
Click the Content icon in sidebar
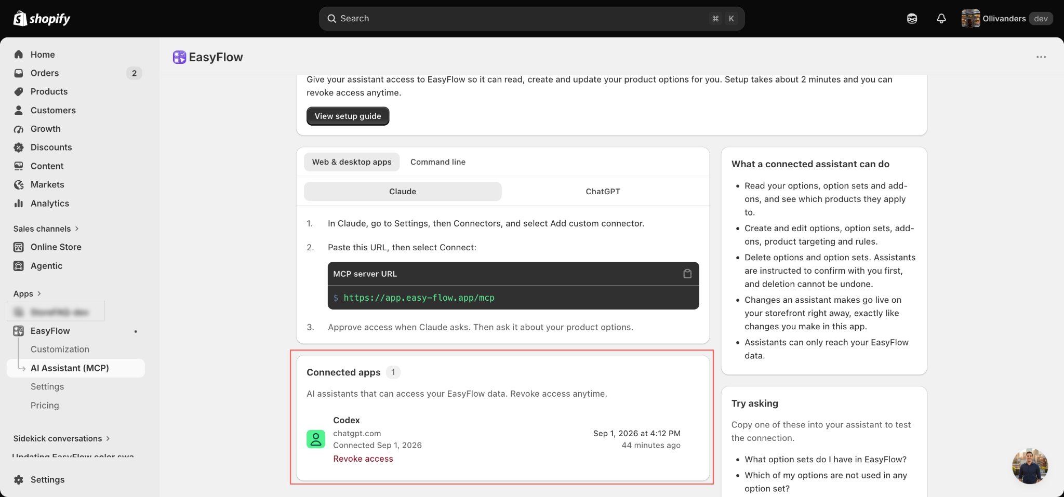(19, 166)
